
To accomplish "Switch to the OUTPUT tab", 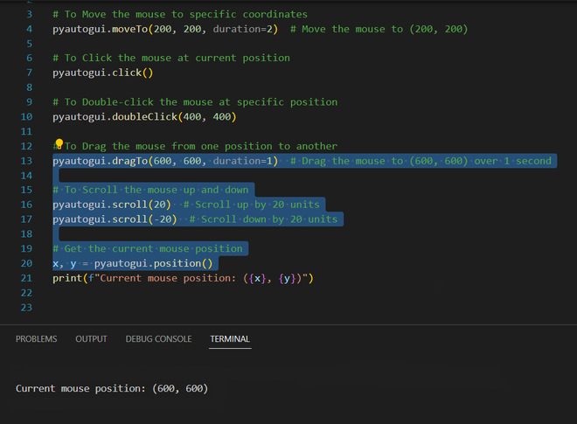I will click(91, 339).
